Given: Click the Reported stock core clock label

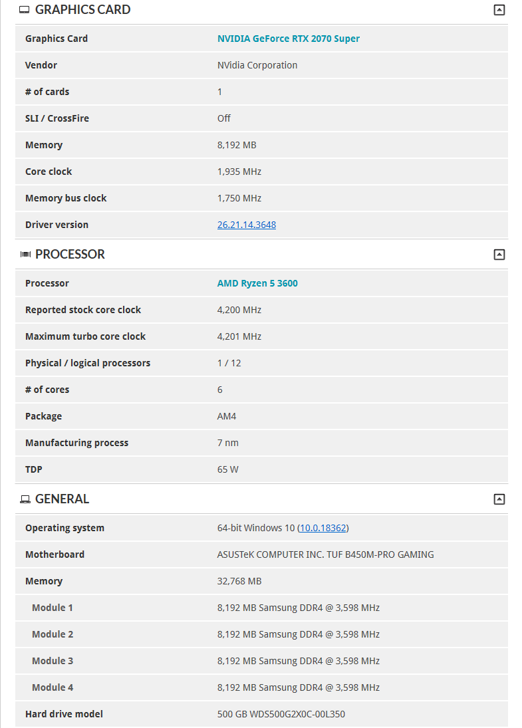Looking at the screenshot, I should coord(83,310).
